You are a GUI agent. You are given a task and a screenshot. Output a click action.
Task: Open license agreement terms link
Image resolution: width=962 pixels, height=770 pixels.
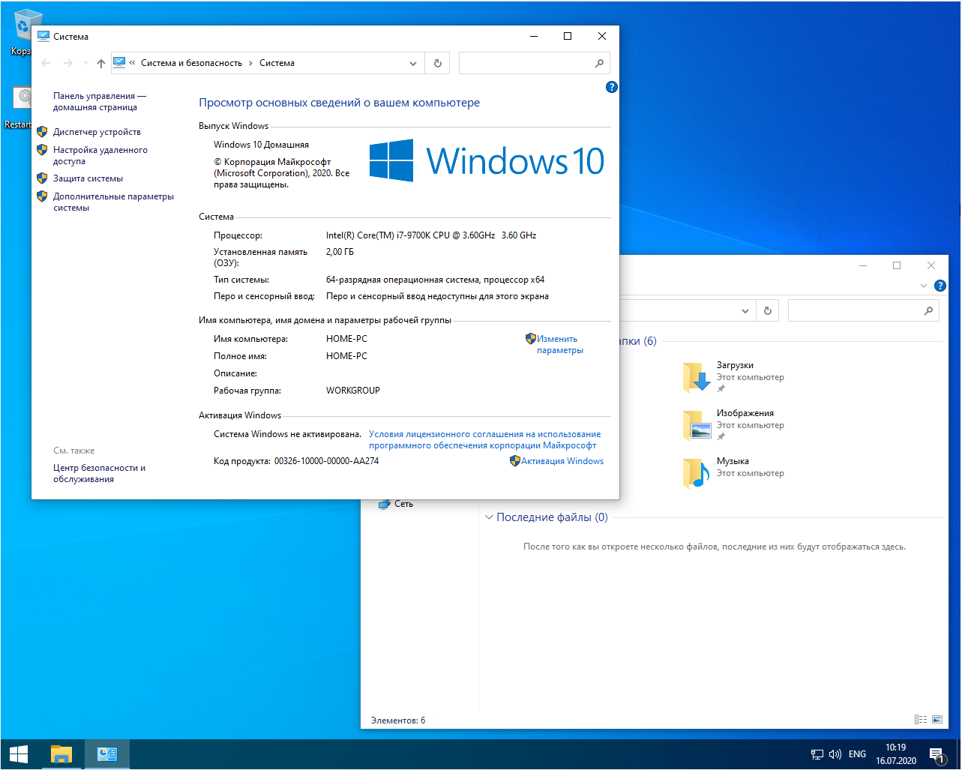click(x=484, y=439)
